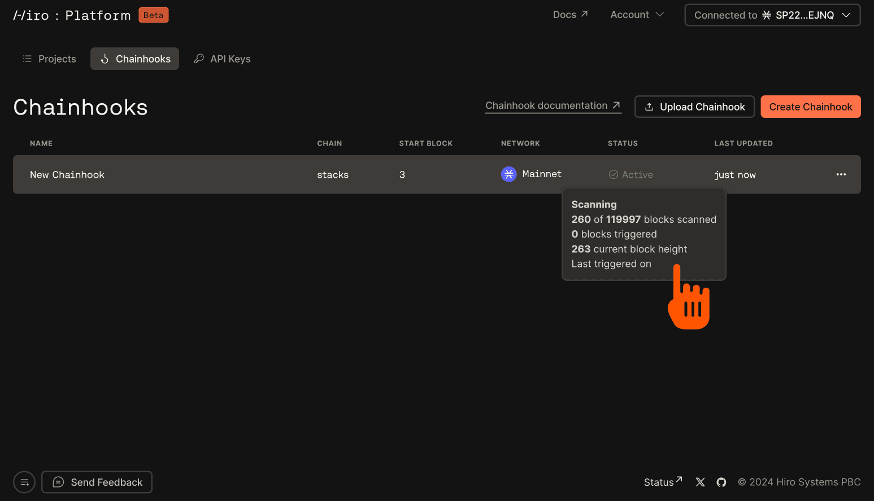874x501 pixels.
Task: Open the GitHub icon link
Action: pyautogui.click(x=721, y=482)
